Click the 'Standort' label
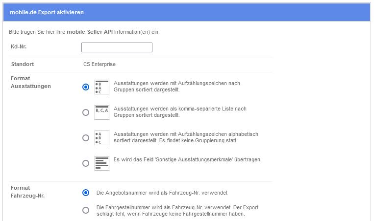The height and width of the screenshot is (221, 374). click(x=23, y=64)
